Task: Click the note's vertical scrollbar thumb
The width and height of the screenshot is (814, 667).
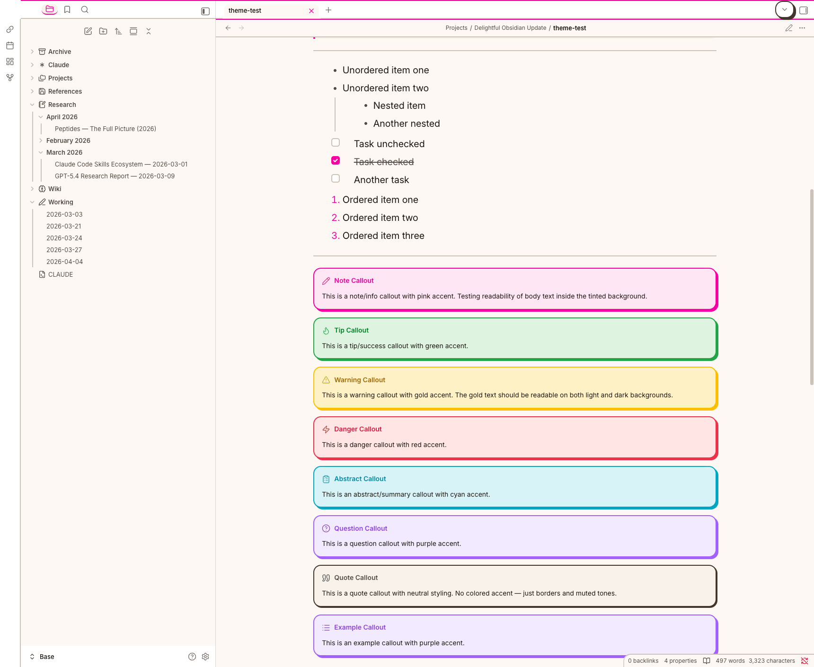Action: point(812,287)
